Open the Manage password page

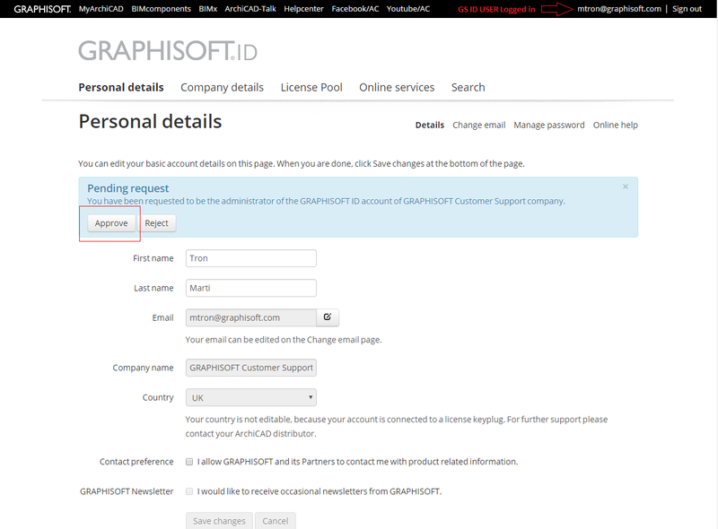pyautogui.click(x=548, y=125)
